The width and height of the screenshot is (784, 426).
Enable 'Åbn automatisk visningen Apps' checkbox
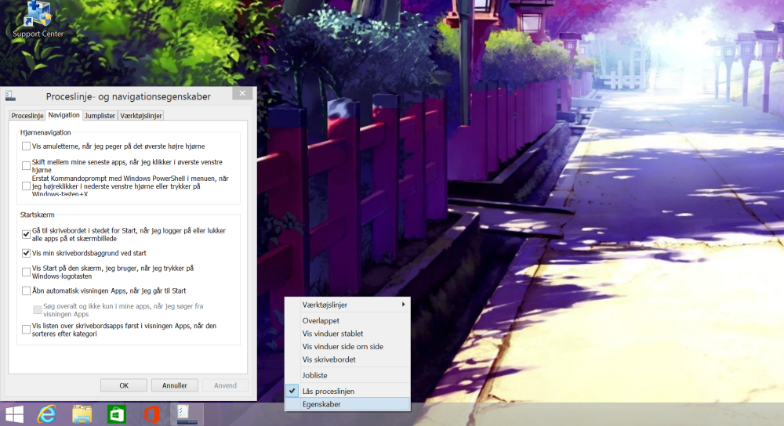[x=27, y=291]
